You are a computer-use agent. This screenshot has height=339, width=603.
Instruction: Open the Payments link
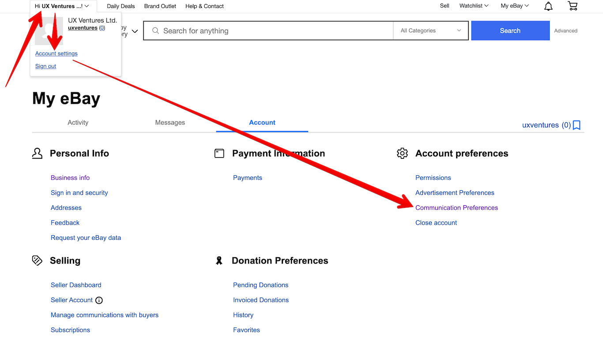pos(248,178)
